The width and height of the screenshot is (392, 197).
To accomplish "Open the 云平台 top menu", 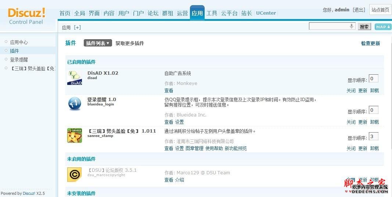I will pyautogui.click(x=229, y=13).
